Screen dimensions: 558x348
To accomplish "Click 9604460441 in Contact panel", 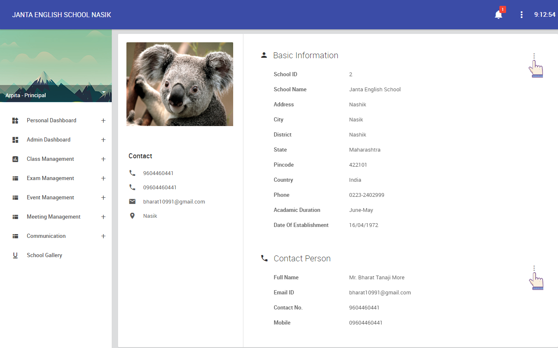I will coord(158,173).
